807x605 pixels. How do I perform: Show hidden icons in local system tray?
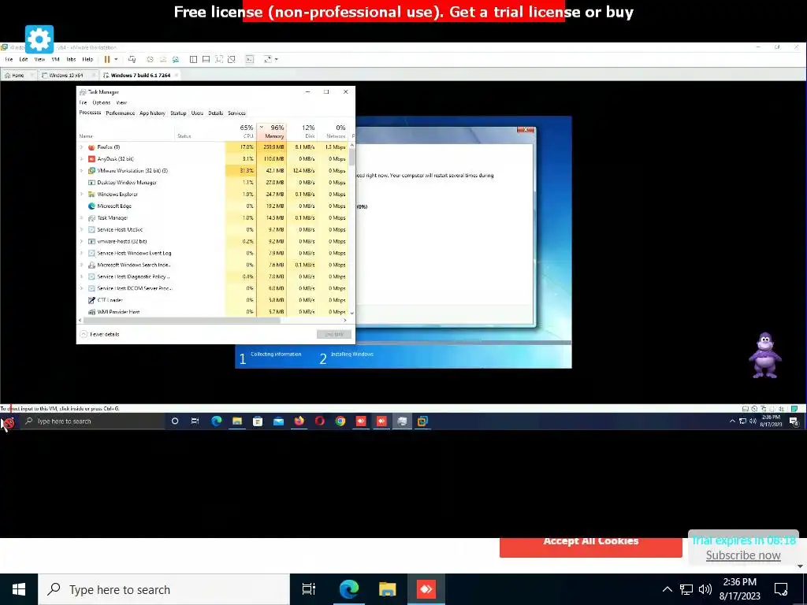tap(667, 589)
